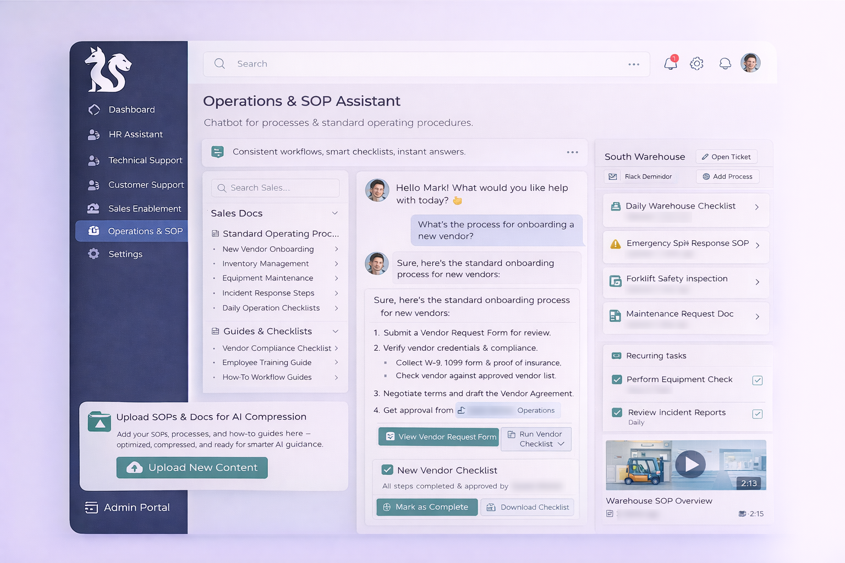Click the Admin Portal icon
Image resolution: width=845 pixels, height=563 pixels.
[x=91, y=507]
